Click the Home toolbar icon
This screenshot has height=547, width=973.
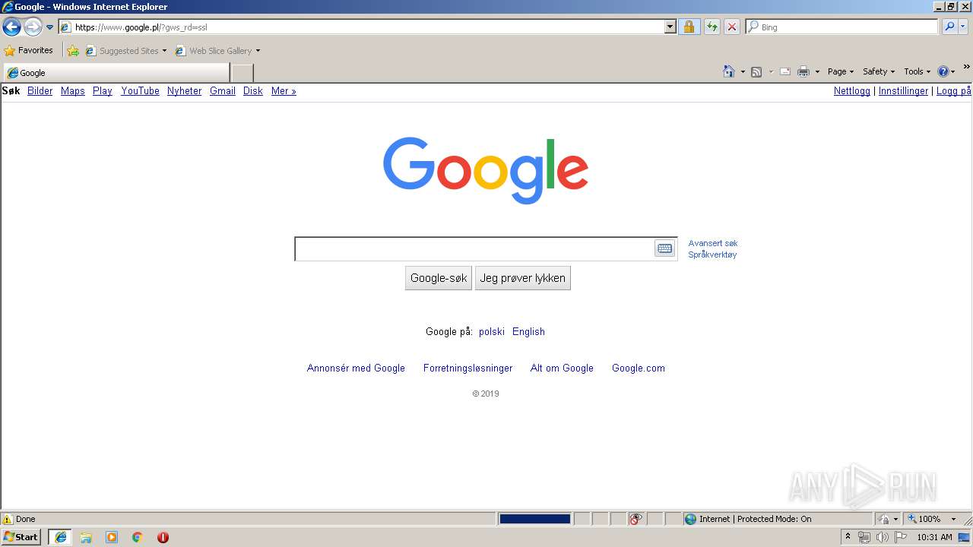729,71
